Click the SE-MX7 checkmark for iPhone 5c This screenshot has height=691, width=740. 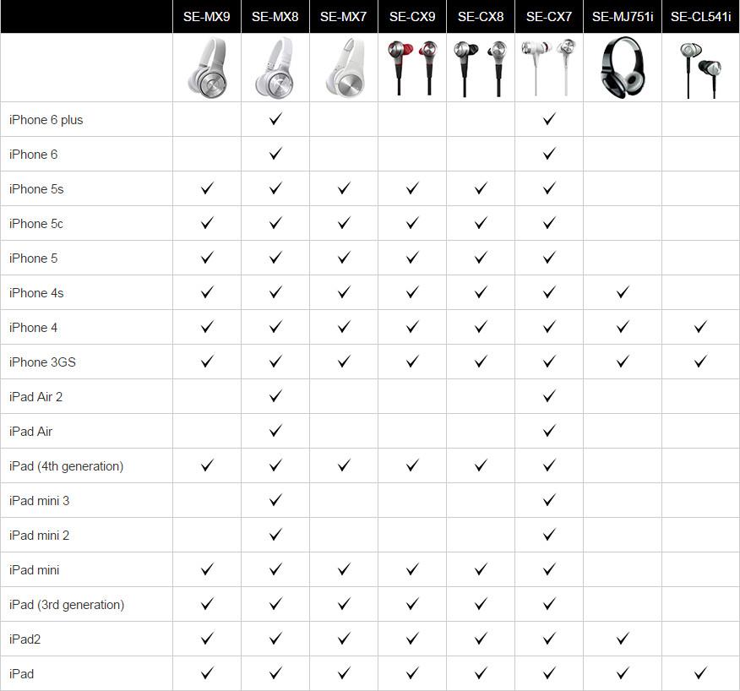point(344,223)
